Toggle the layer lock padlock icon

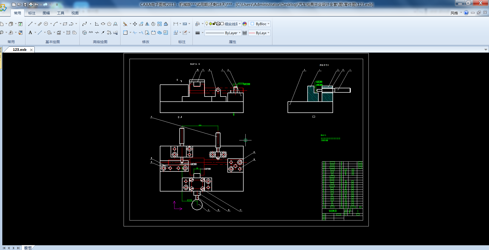[214, 24]
